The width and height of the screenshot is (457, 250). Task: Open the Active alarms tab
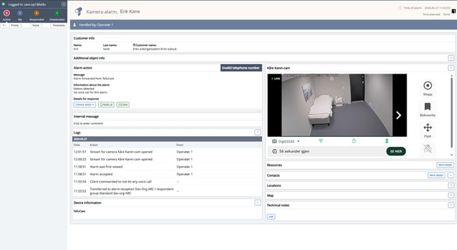6,15
